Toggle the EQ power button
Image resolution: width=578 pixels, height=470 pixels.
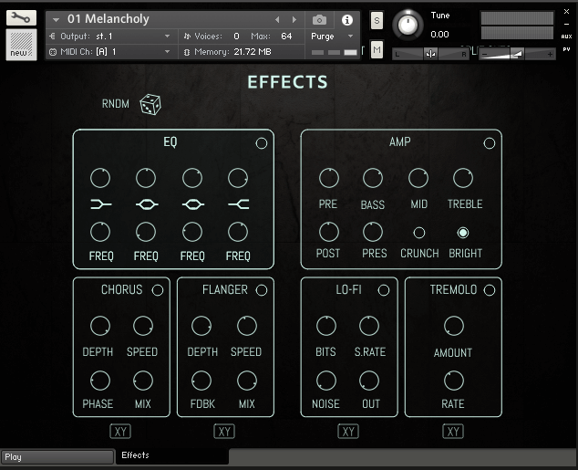click(x=262, y=143)
